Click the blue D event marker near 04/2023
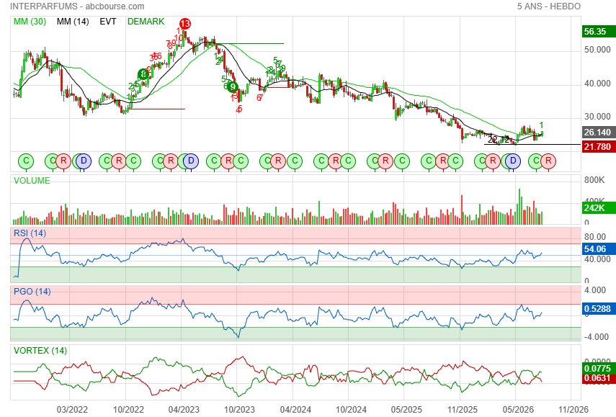616x417 pixels. coord(191,161)
